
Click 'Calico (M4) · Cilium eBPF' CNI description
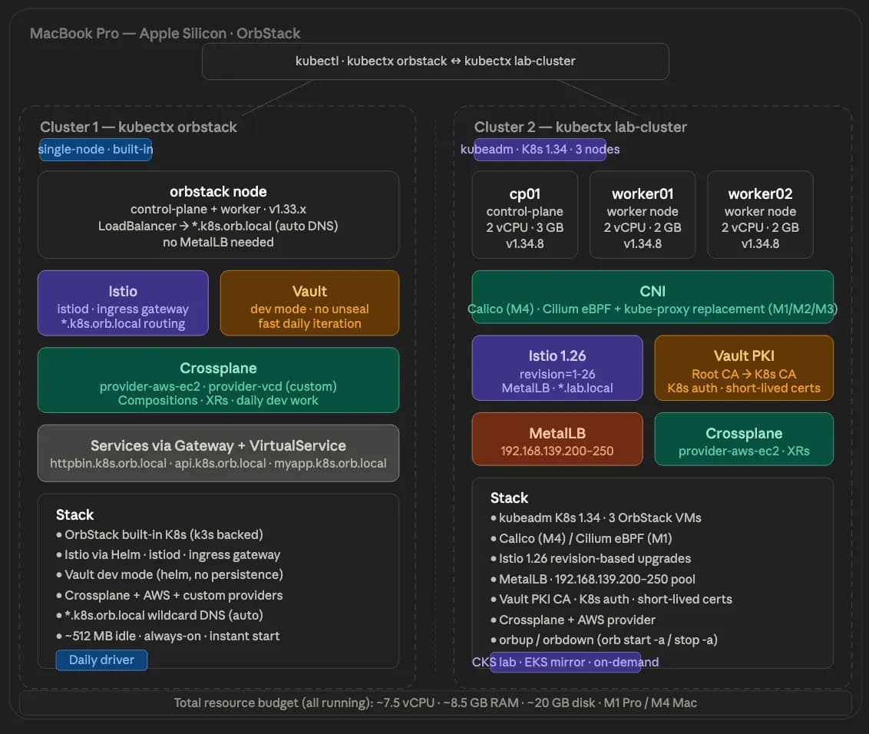[x=653, y=309]
